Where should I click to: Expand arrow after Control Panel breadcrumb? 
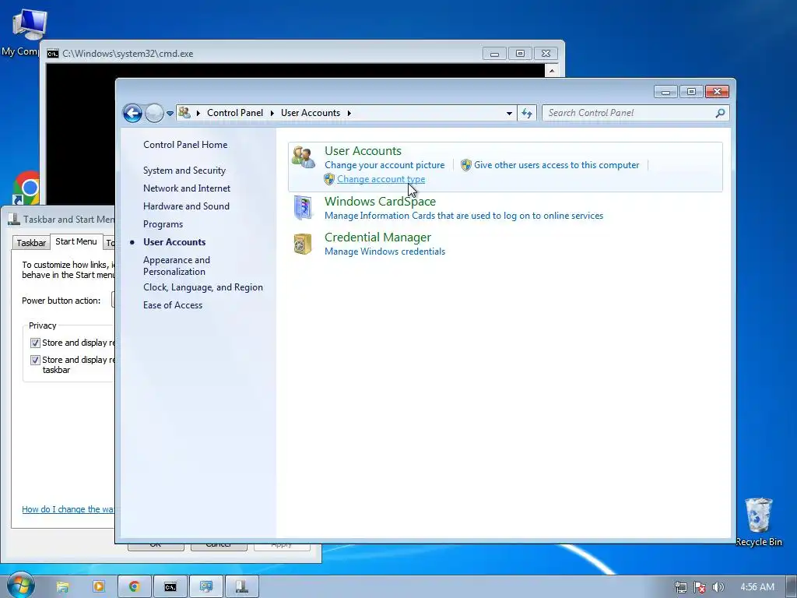pos(272,113)
